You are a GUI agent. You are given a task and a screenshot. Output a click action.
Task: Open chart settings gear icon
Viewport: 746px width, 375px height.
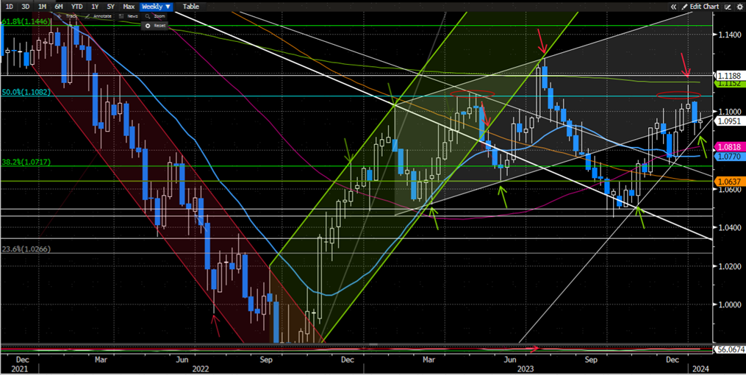pyautogui.click(x=740, y=7)
